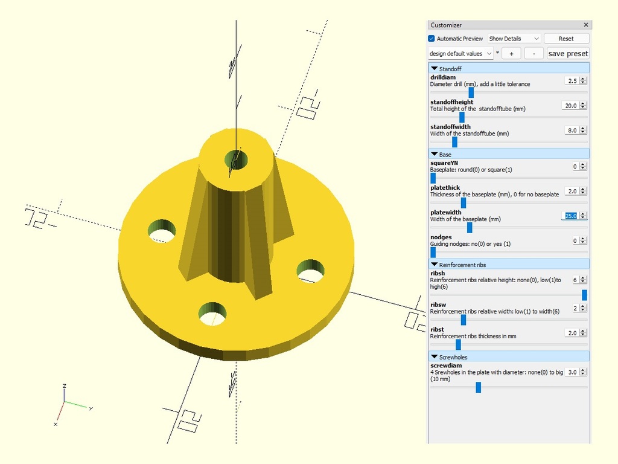Open the Show Details dropdown
This screenshot has width=618, height=464.
tap(514, 39)
